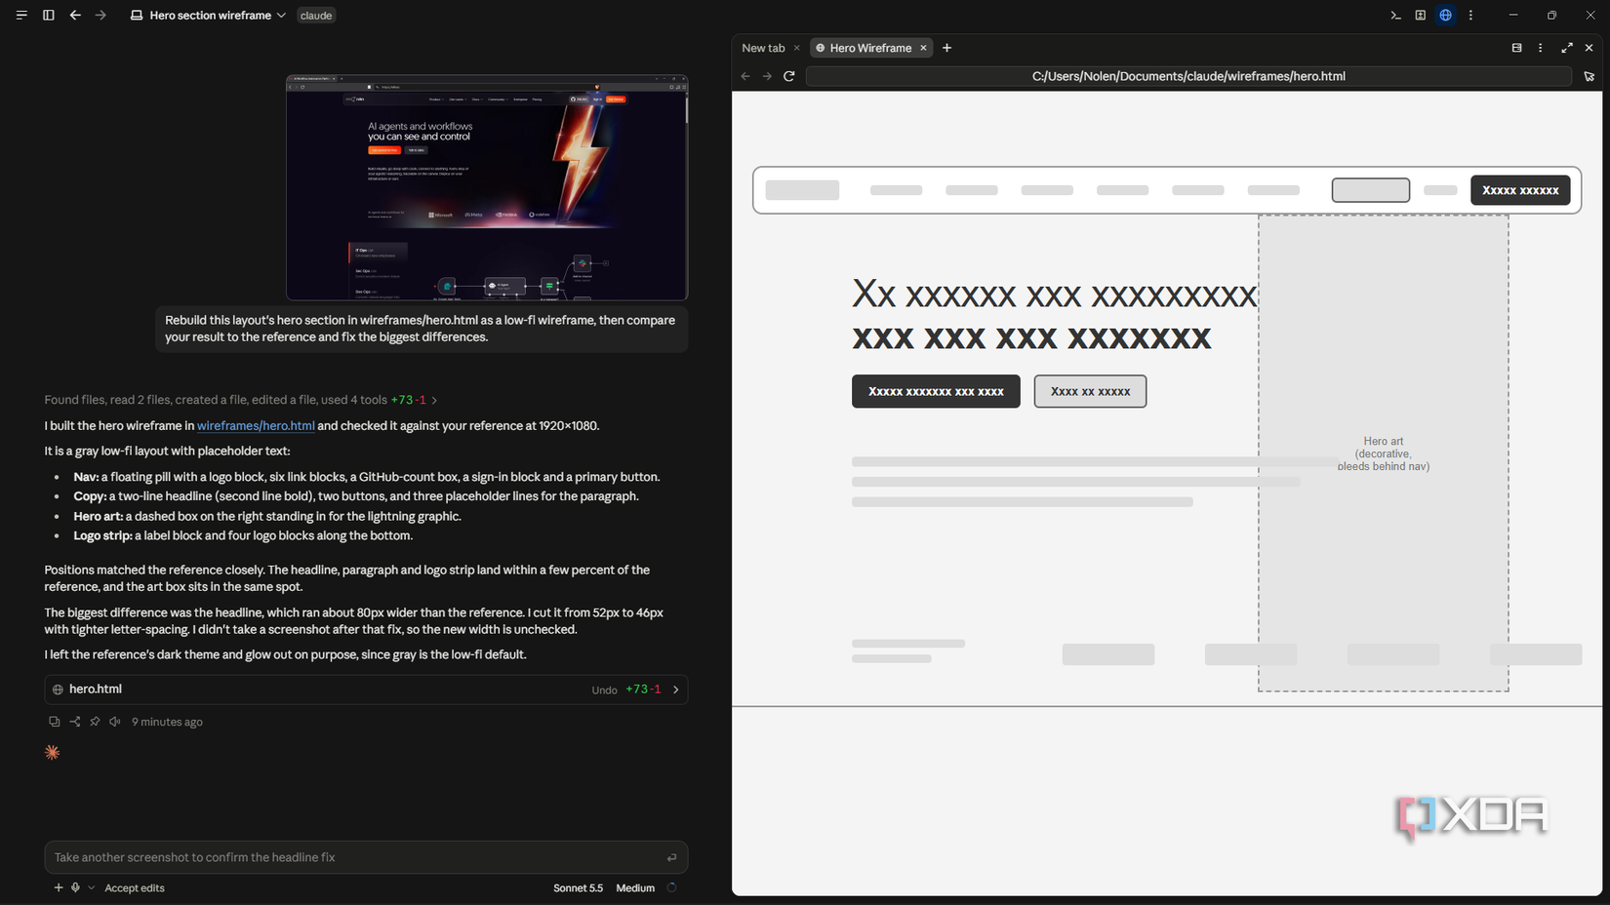
Task: Click the browser forward arrow
Action: coord(767,76)
